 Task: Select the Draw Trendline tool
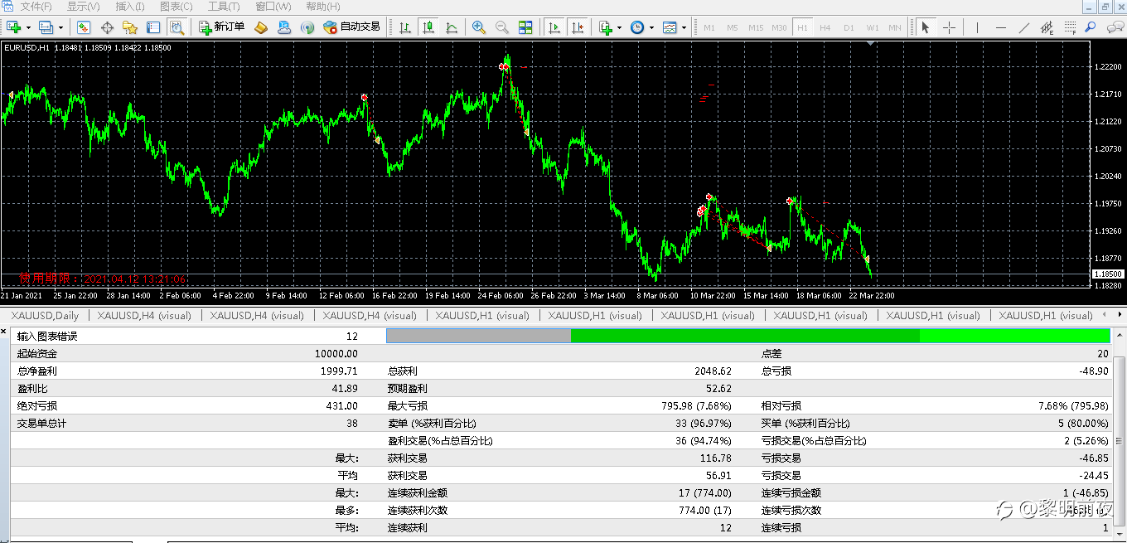coord(1024,27)
